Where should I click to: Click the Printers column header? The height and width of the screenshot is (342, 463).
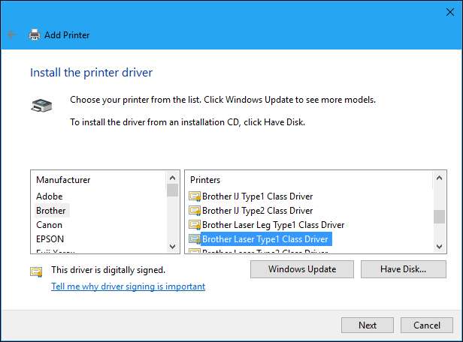point(205,180)
